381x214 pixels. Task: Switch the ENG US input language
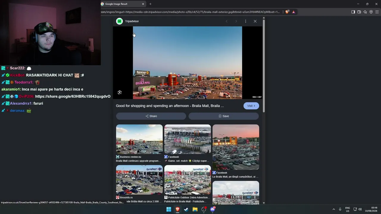[x=348, y=209]
